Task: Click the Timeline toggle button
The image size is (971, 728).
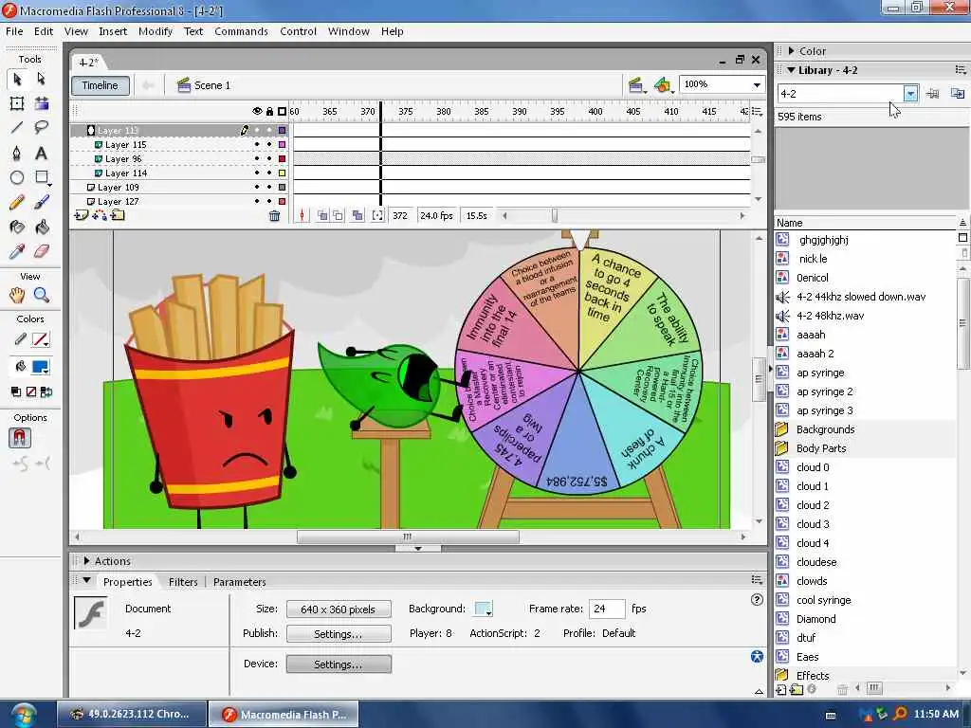Action: [101, 85]
